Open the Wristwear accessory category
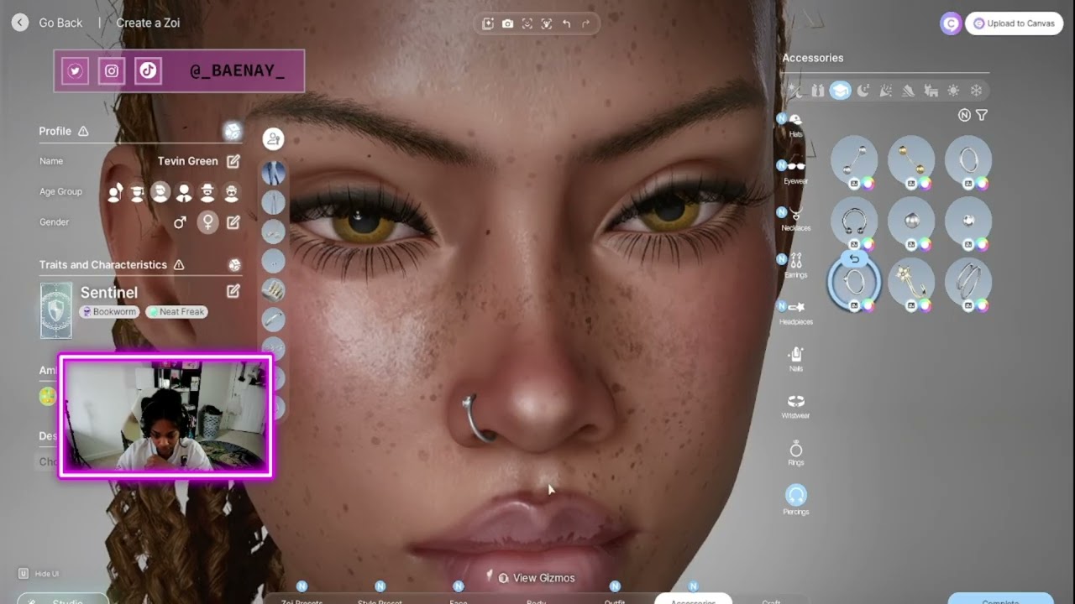The height and width of the screenshot is (604, 1075). click(796, 406)
